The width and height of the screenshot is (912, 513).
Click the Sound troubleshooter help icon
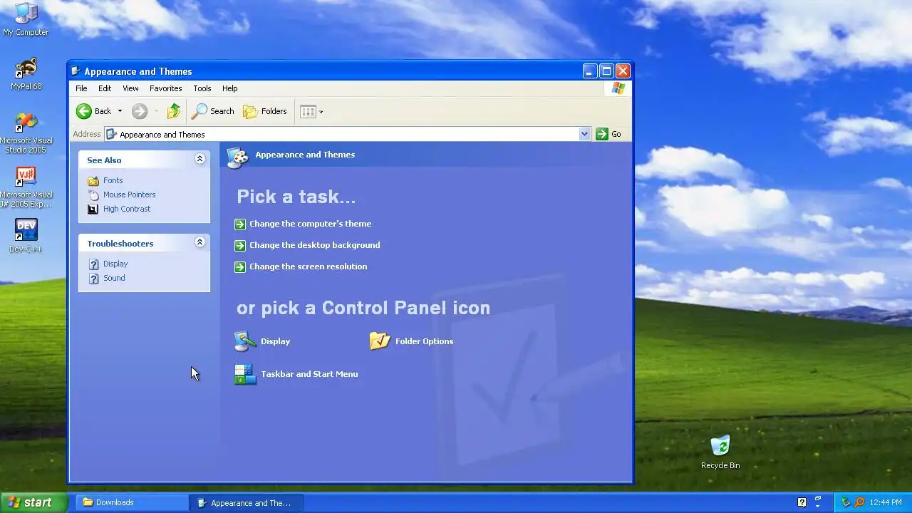coord(93,278)
